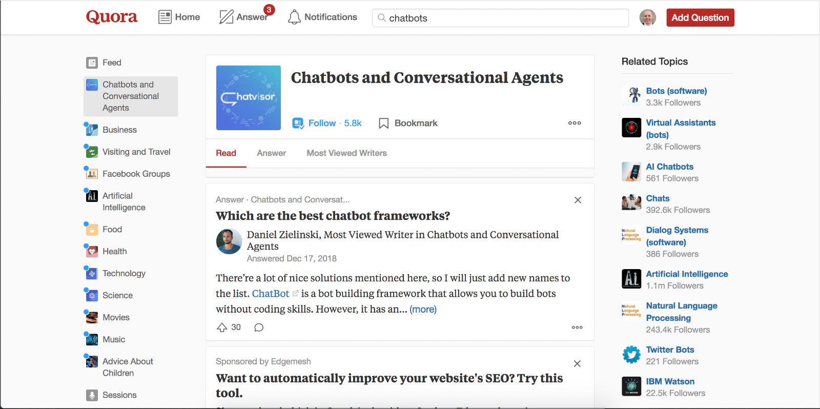Open Chats related topic
Image resolution: width=820 pixels, height=409 pixels.
tap(658, 198)
